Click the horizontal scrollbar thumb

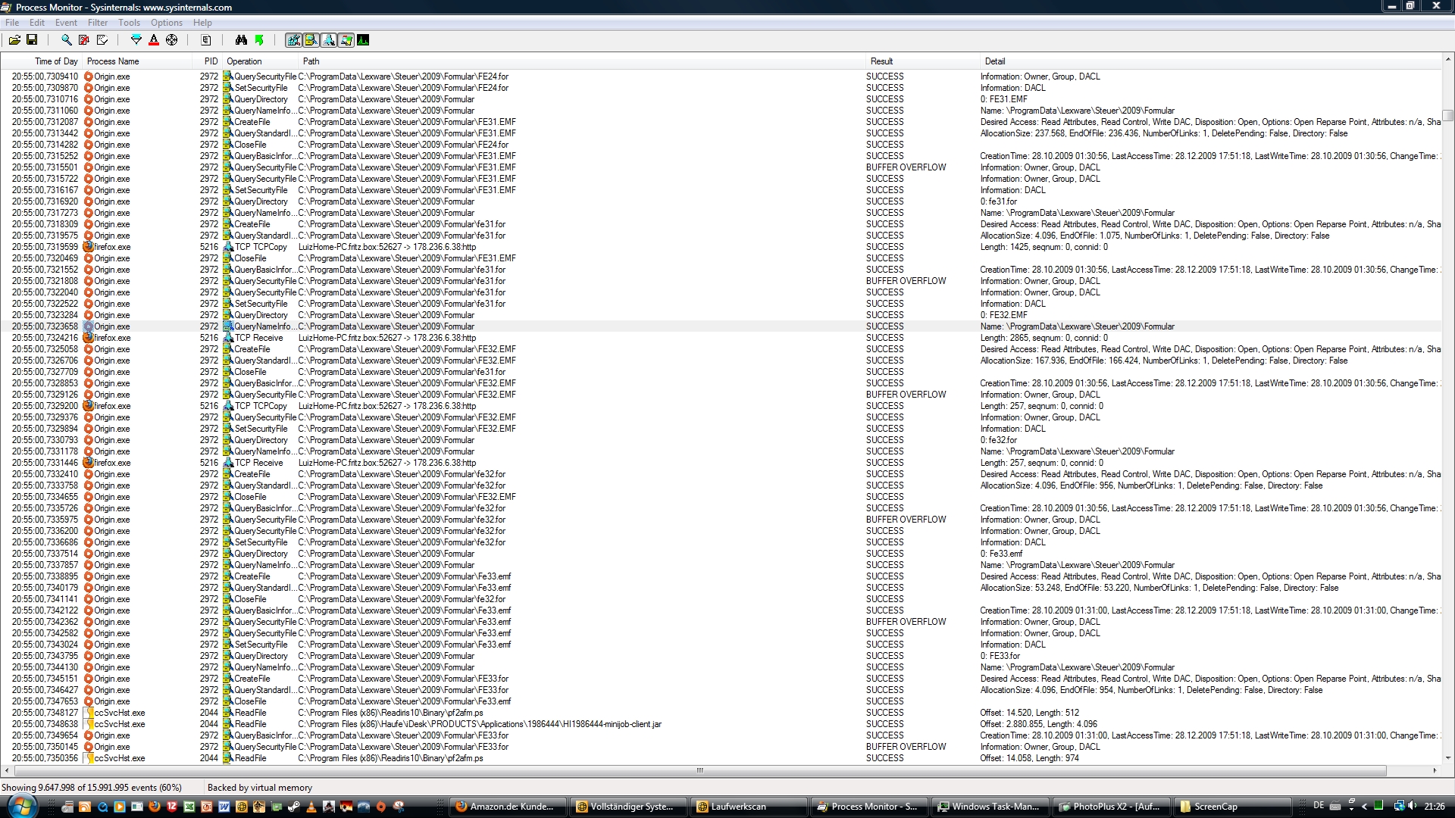(x=700, y=770)
